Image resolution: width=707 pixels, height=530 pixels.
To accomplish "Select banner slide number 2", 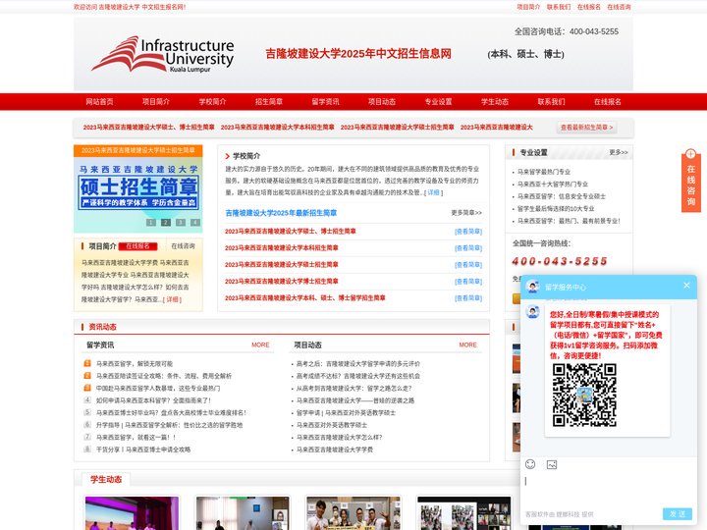I will [166, 222].
